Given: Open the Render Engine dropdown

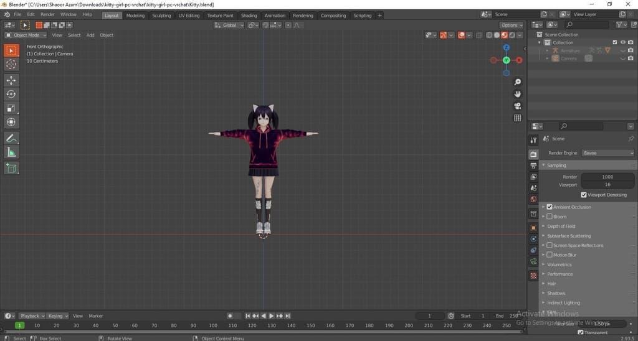Looking at the screenshot, I should click(607, 153).
